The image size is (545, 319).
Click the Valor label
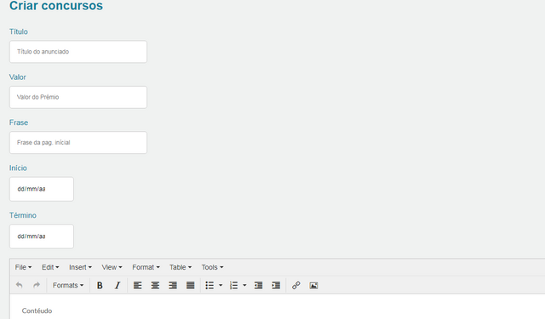[17, 77]
